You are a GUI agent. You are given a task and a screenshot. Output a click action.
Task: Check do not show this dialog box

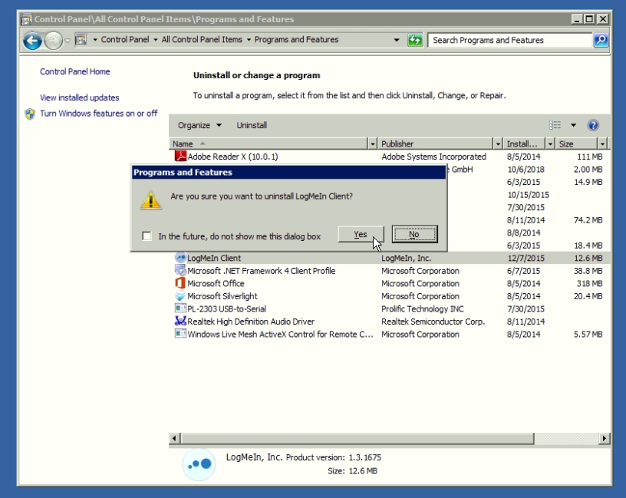tap(147, 236)
